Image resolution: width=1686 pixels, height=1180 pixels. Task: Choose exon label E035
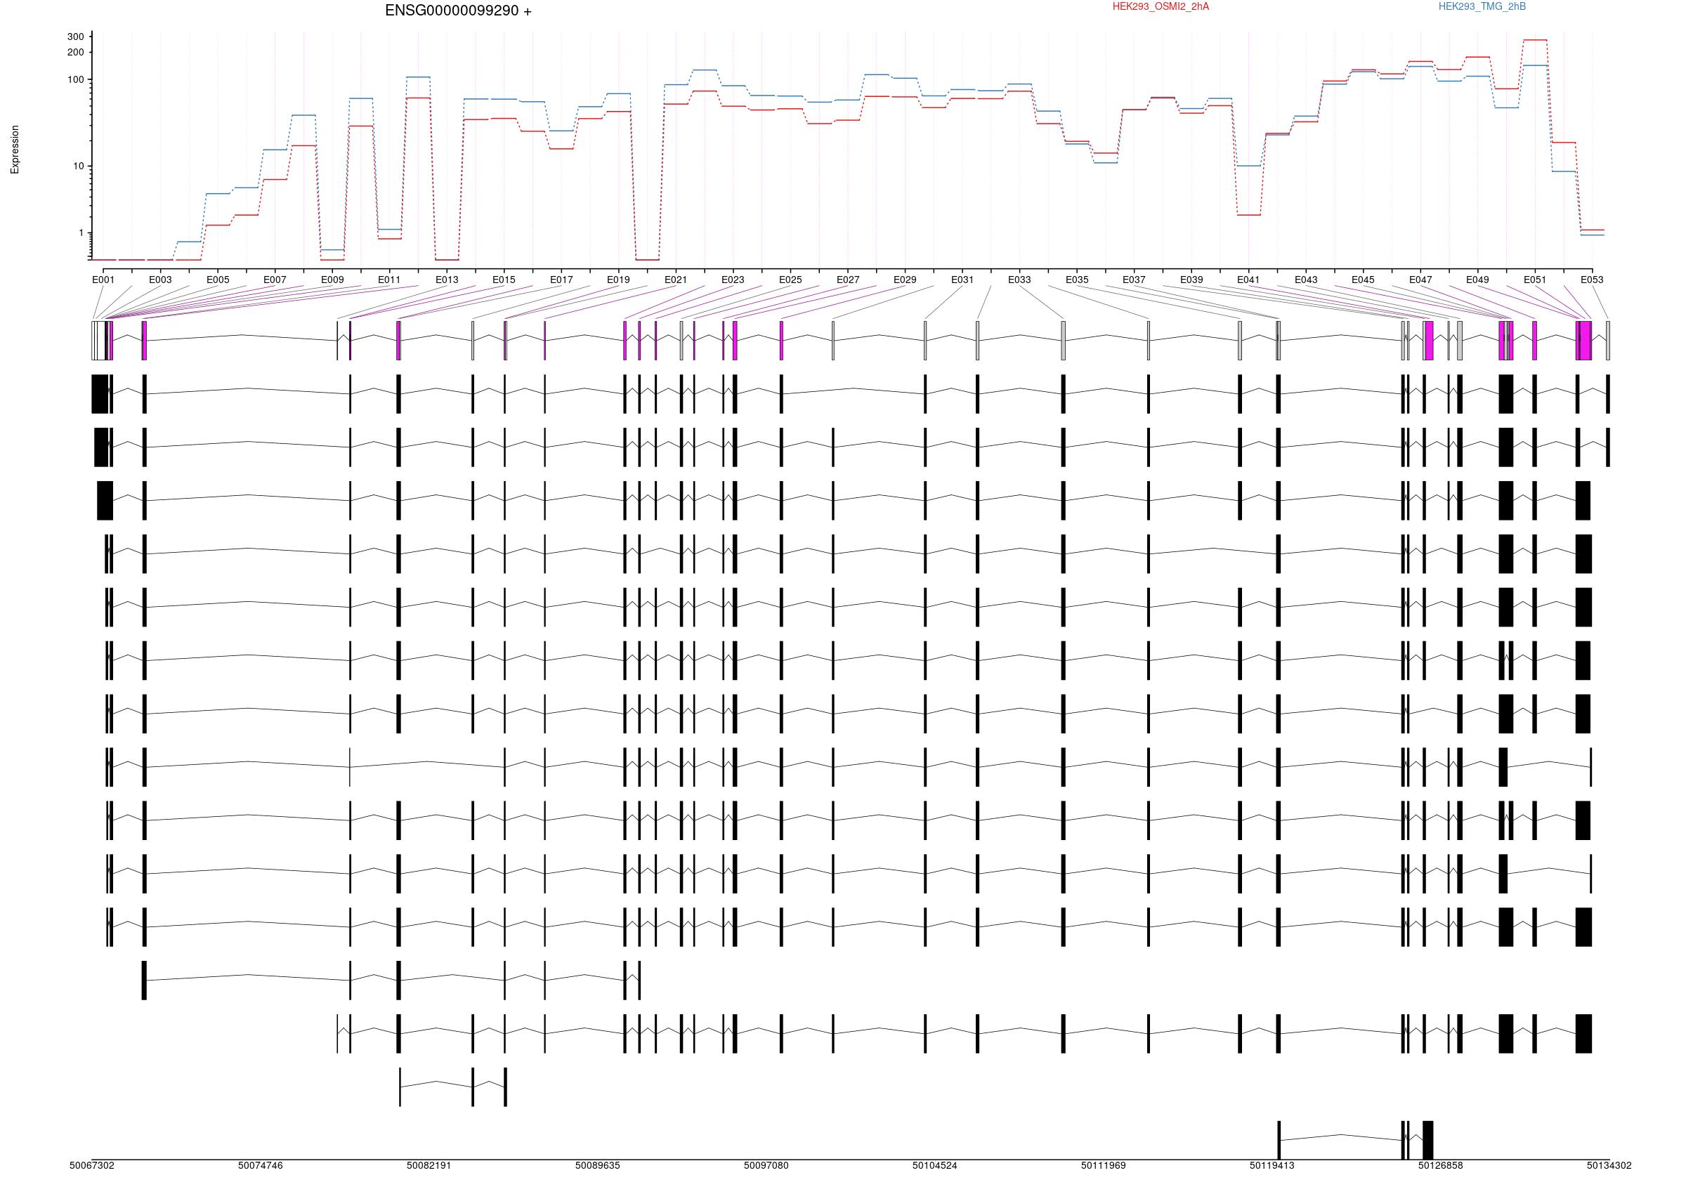coord(1077,280)
